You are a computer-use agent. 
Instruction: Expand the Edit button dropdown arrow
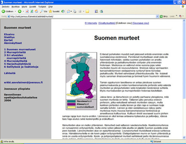pyautogui.click(x=84, y=12)
